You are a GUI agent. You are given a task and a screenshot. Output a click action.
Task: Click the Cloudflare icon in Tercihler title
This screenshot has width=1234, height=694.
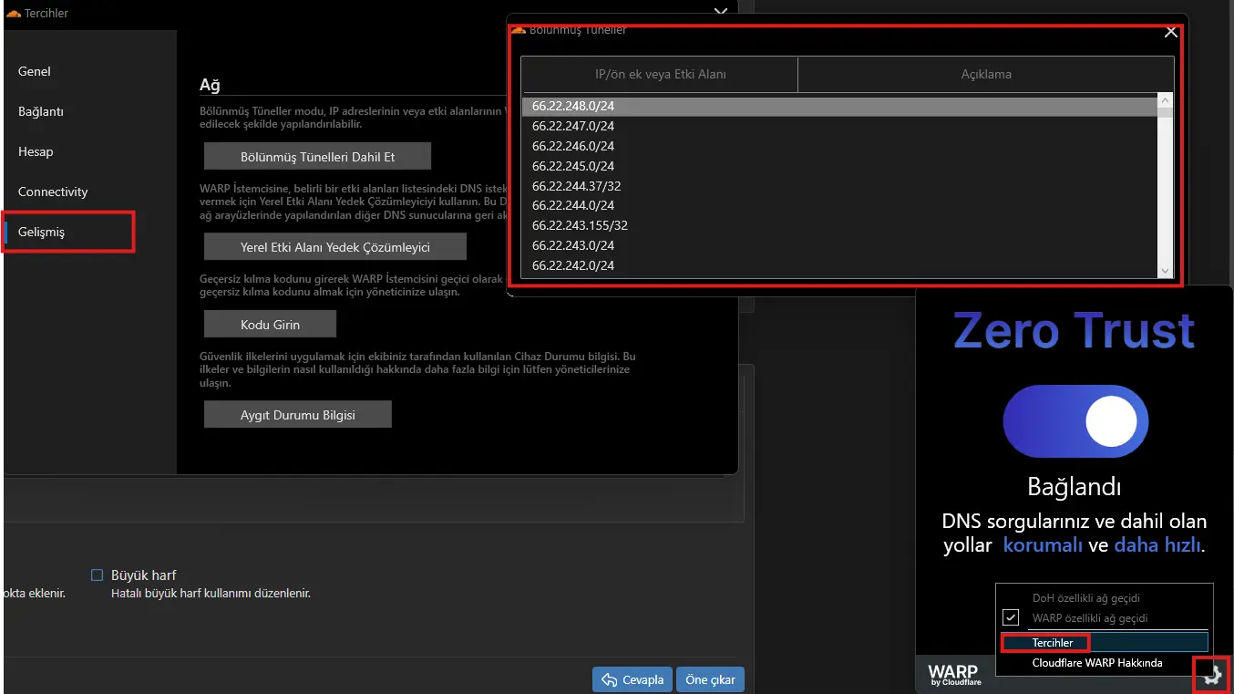click(14, 13)
